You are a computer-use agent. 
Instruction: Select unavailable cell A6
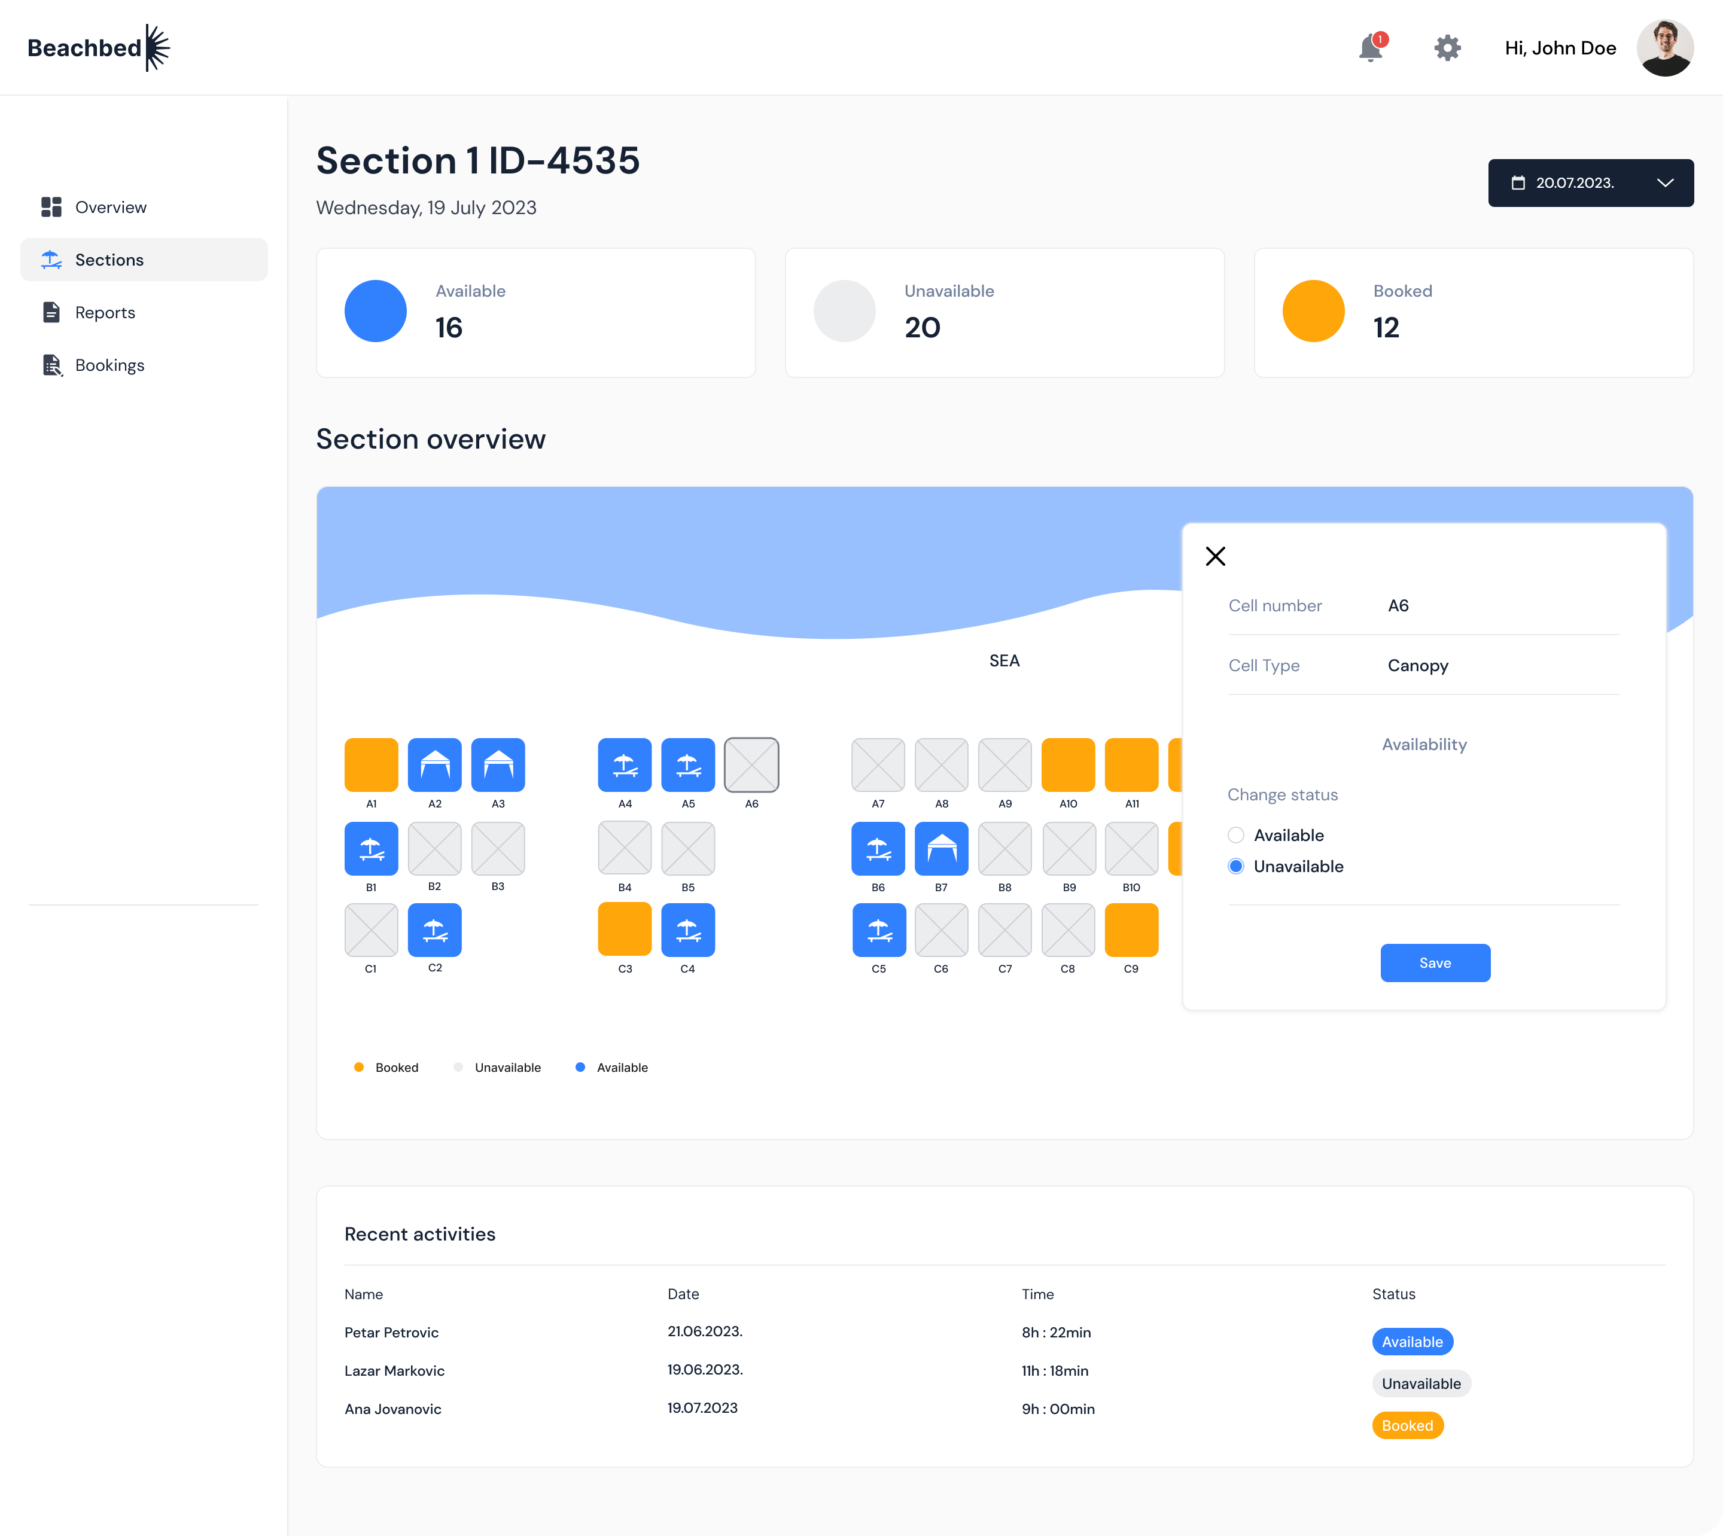point(751,764)
